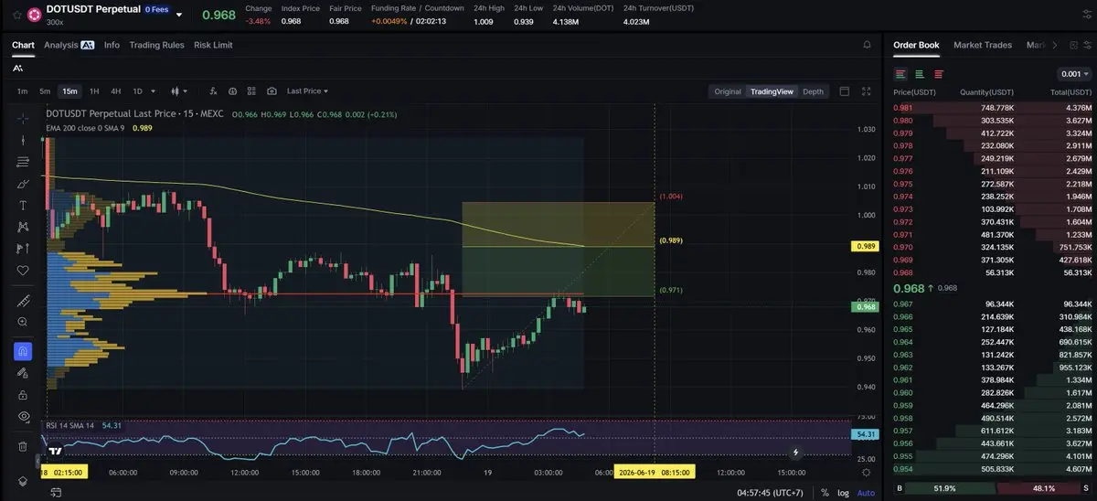Toggle percent scale on chart

pos(825,493)
